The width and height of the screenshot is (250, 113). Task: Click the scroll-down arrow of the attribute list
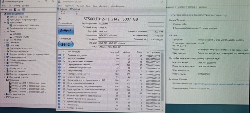coord(162,110)
